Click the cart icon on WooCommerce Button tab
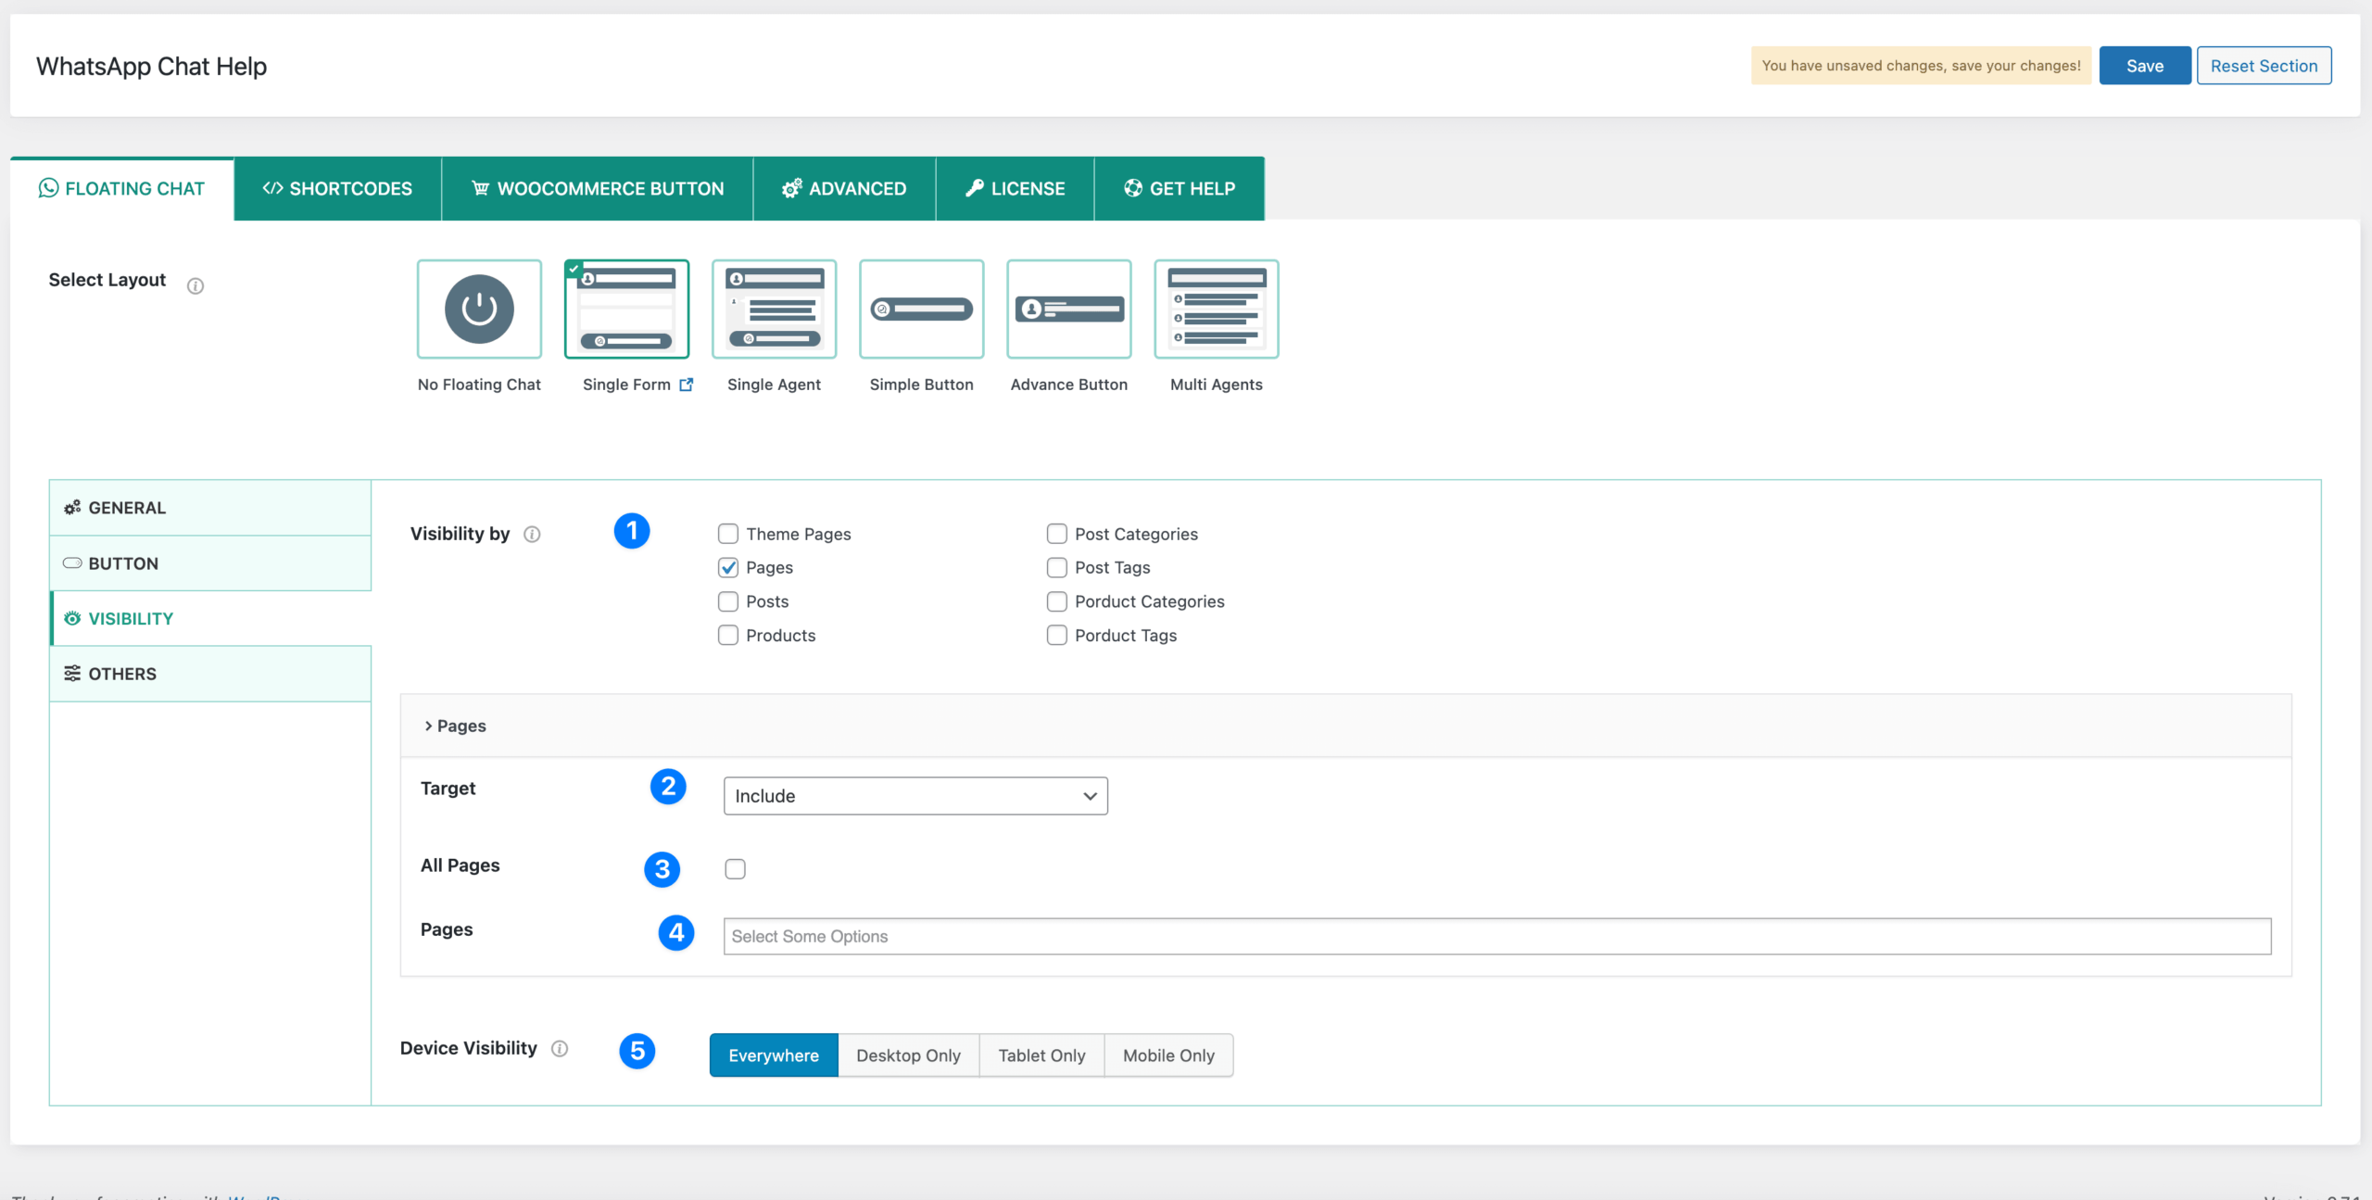Viewport: 2372px width, 1200px height. 480,188
